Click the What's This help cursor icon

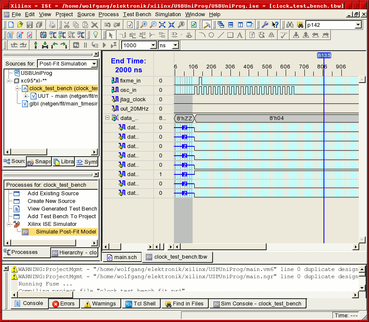click(275, 25)
